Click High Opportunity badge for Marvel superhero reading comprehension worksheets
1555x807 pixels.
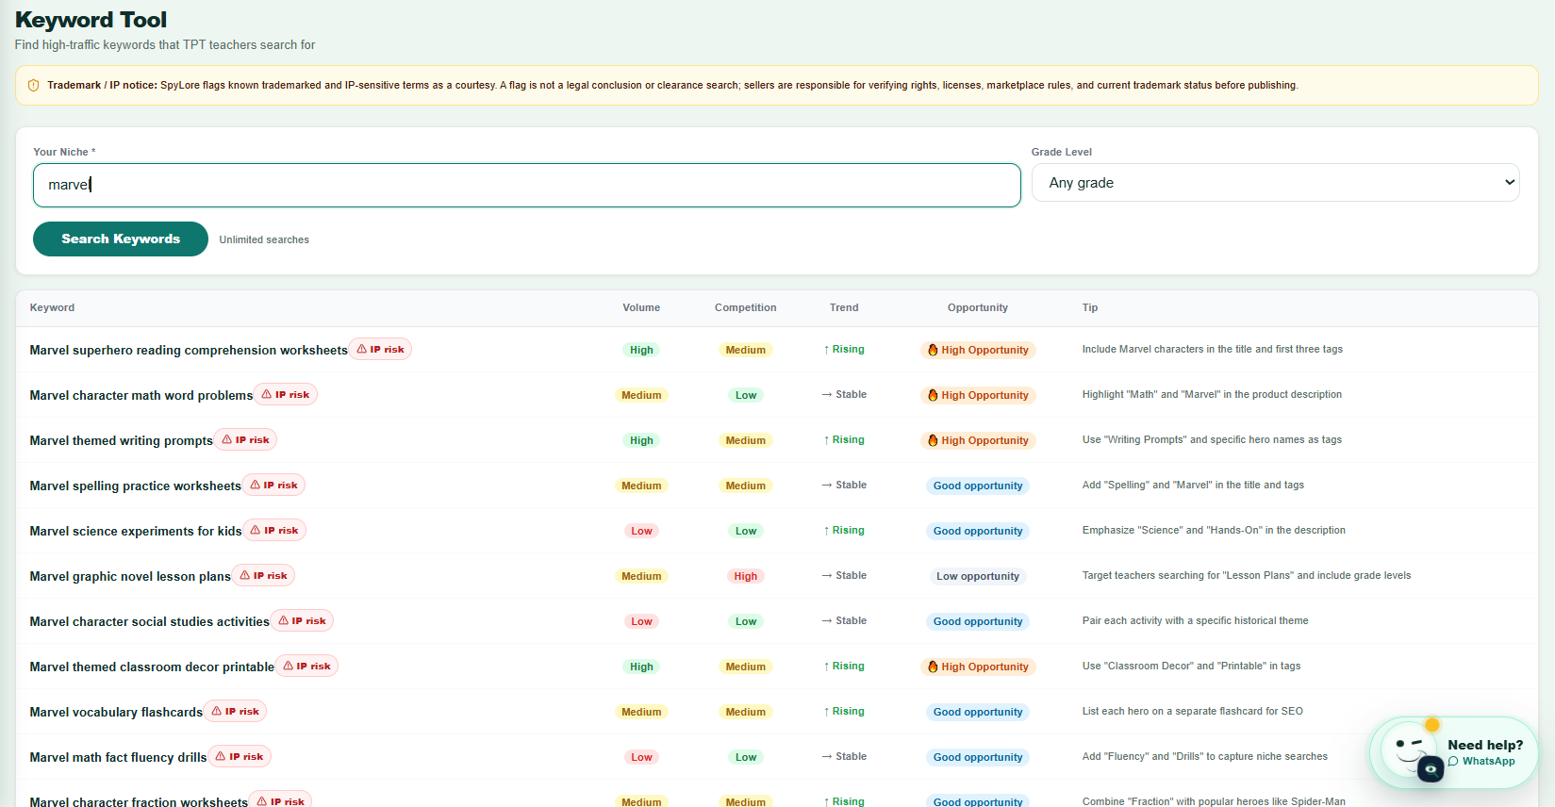[x=978, y=350]
